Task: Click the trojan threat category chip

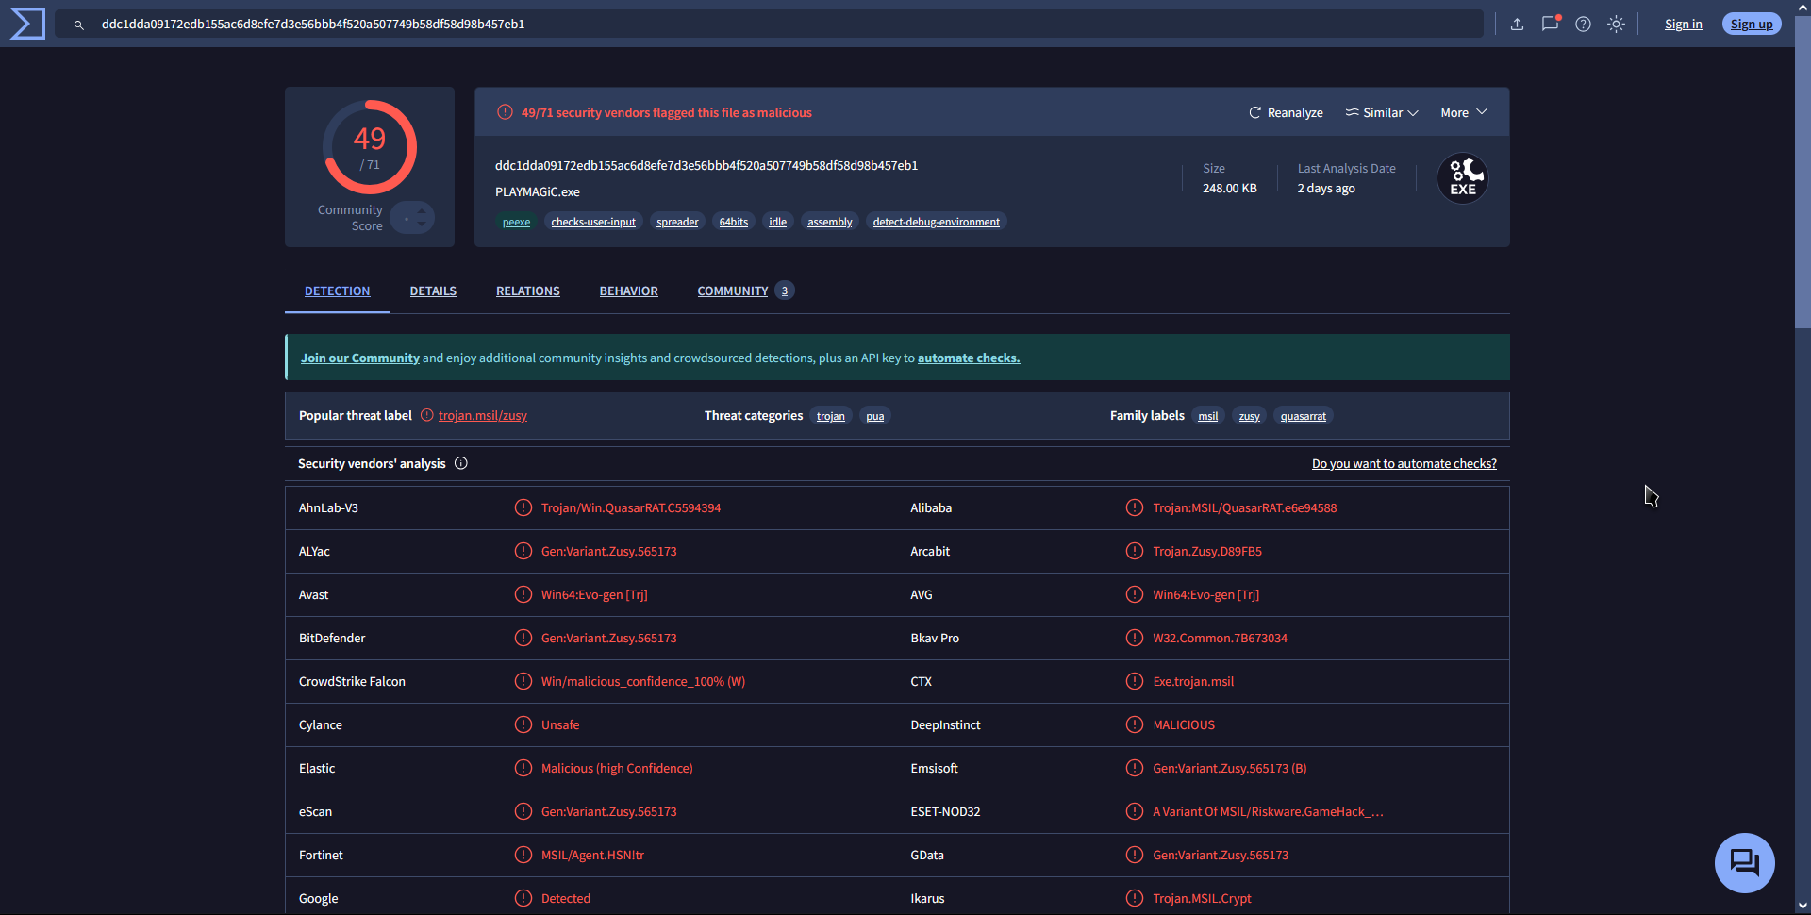Action: click(x=831, y=416)
